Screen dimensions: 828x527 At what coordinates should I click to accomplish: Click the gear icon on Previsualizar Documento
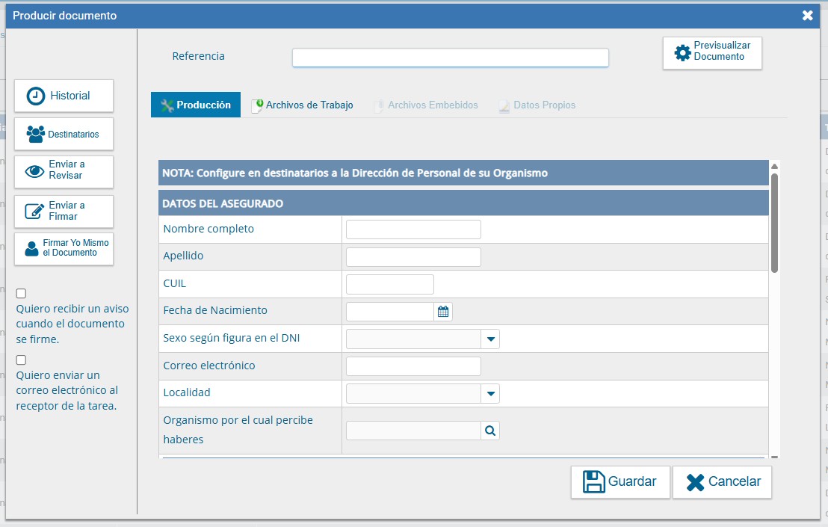click(x=683, y=52)
